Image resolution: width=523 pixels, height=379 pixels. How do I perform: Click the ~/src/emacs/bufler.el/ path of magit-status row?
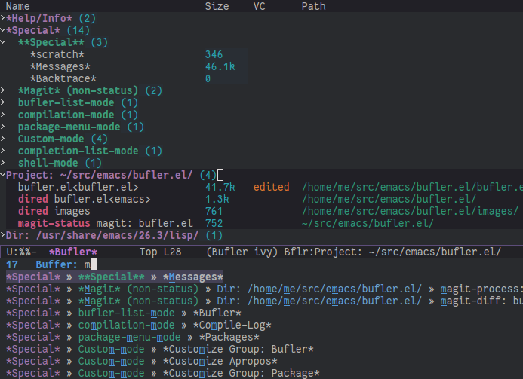(368, 223)
